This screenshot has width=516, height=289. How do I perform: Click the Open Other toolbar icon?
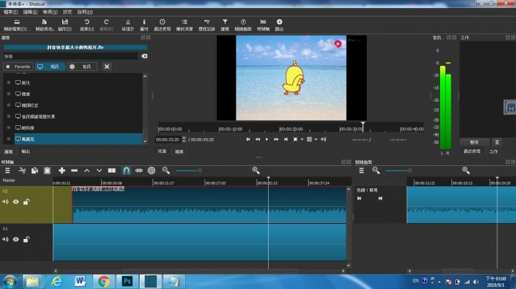pyautogui.click(x=44, y=22)
